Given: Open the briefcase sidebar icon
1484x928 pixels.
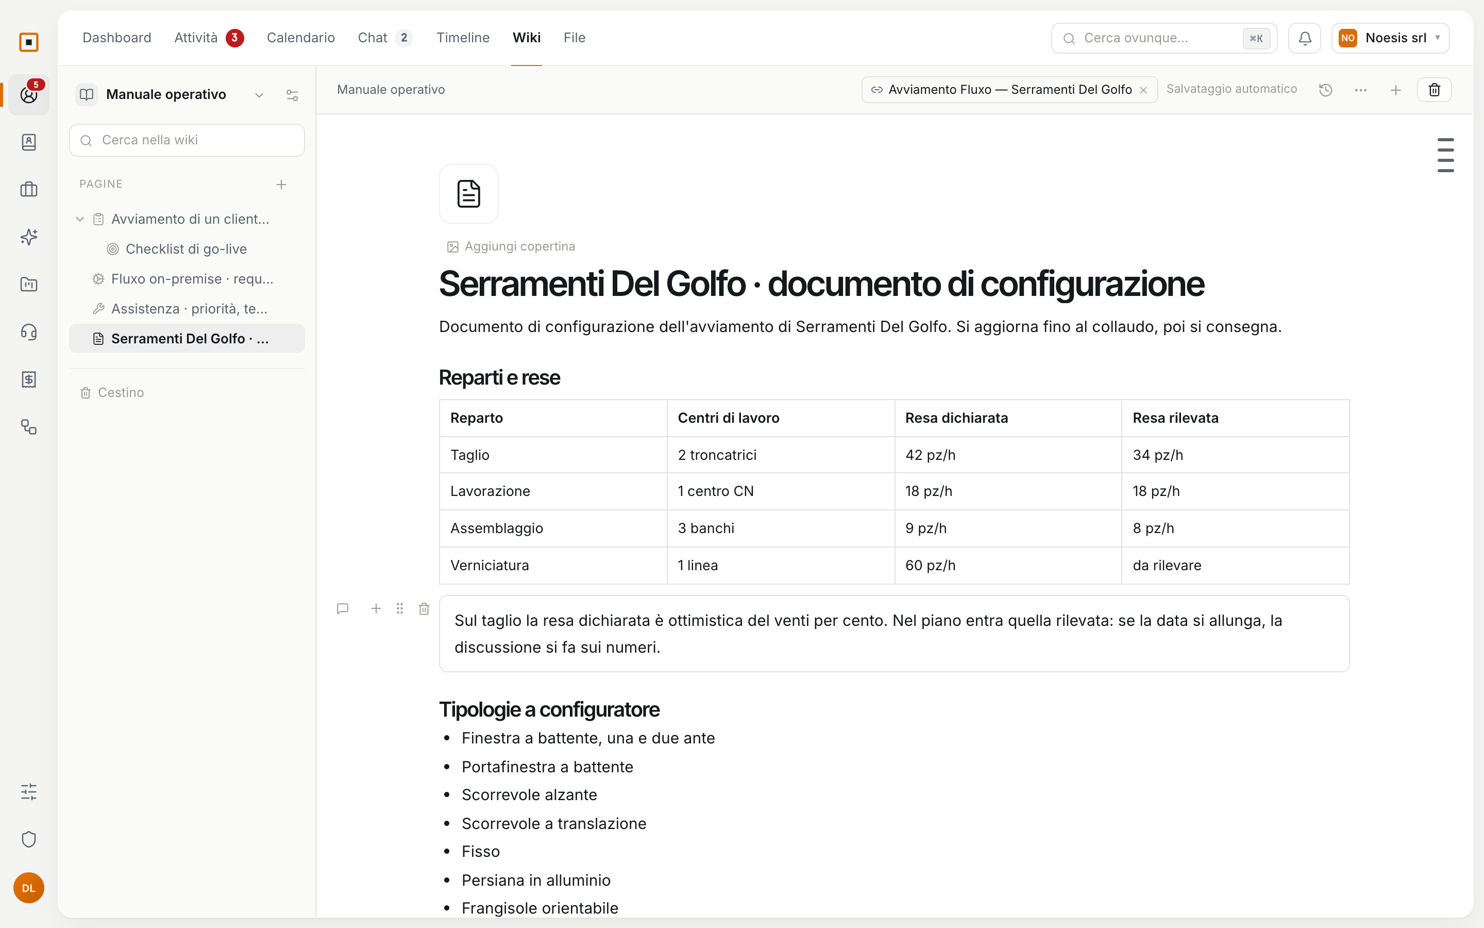Looking at the screenshot, I should click(x=29, y=190).
